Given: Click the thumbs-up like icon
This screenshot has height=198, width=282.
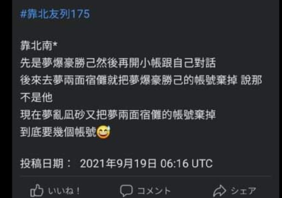Looking at the screenshot, I should tap(37, 191).
